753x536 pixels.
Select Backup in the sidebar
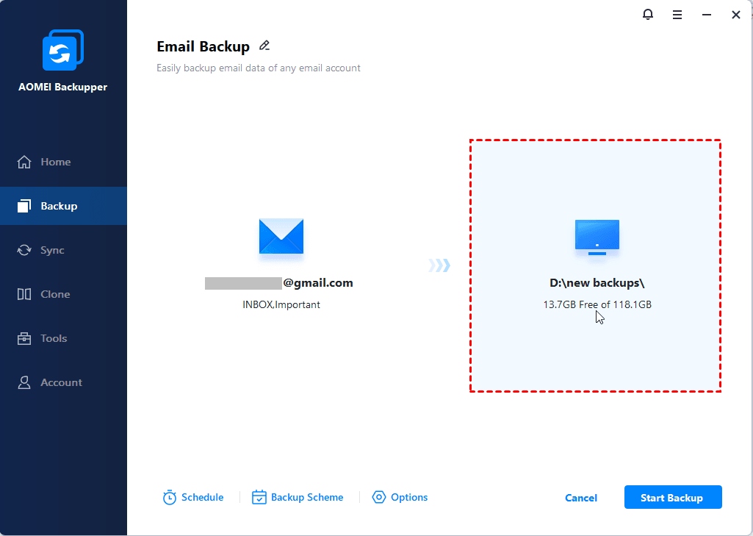(x=59, y=206)
